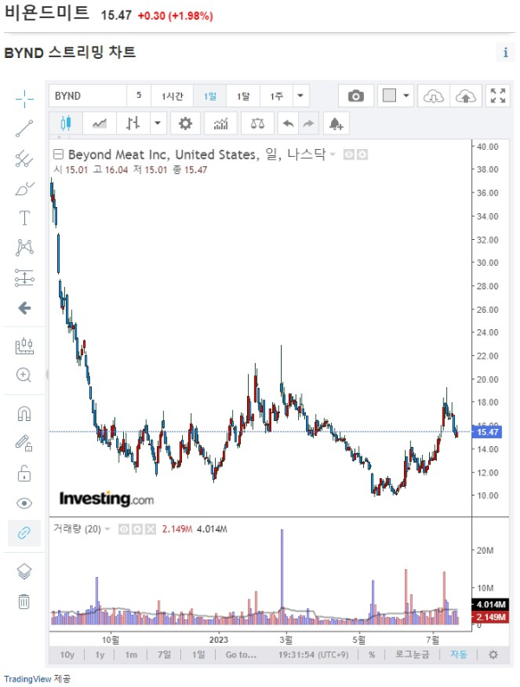Viewport: 520px width, 687px height.
Task: Click the left arrow back icon
Action: (x=24, y=308)
